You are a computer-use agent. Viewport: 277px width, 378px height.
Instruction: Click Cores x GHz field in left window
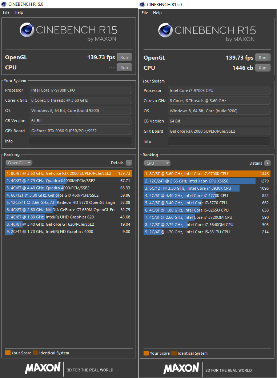click(81, 100)
